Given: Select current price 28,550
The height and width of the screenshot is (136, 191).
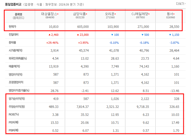Looking at the screenshot, I should point(174,27).
